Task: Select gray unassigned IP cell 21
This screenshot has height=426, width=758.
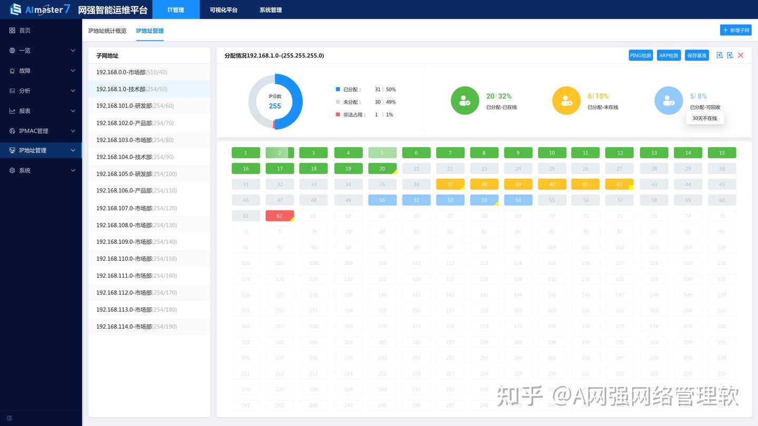Action: coord(416,169)
